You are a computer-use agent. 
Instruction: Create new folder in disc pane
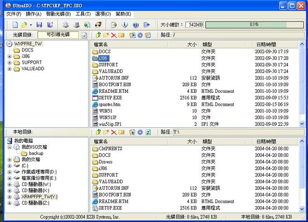pyautogui.click(x=106, y=35)
